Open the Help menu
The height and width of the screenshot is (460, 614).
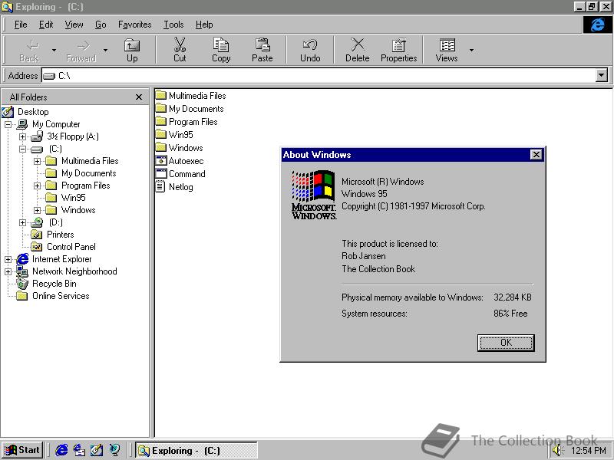[x=204, y=25]
